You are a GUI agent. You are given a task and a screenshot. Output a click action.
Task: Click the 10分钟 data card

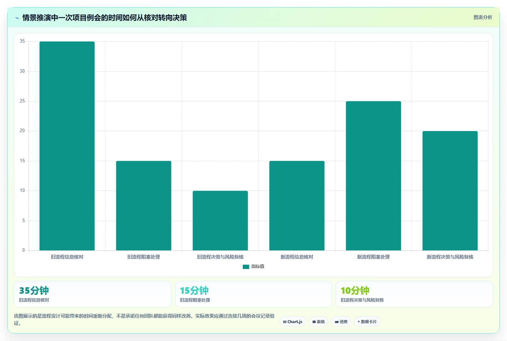coord(414,294)
